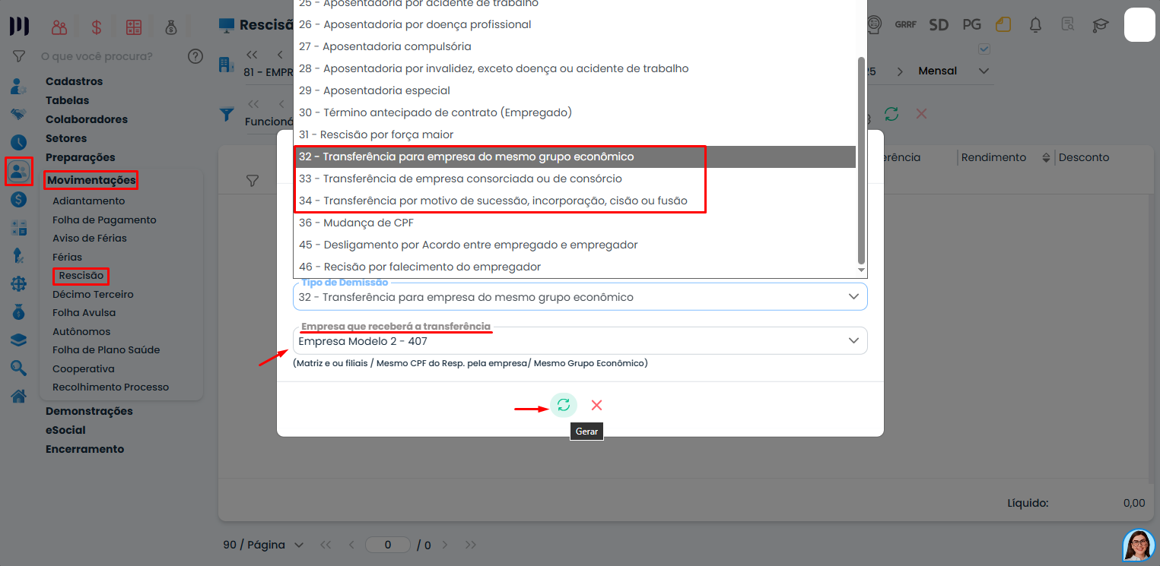Select option 33 - Transferência de empresa consorciada
The height and width of the screenshot is (566, 1160).
click(576, 179)
